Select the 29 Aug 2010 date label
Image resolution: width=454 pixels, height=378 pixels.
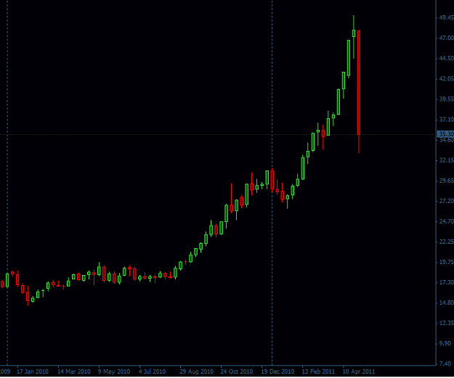click(x=196, y=371)
